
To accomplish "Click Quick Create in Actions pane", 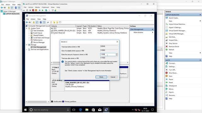I will (174, 18).
